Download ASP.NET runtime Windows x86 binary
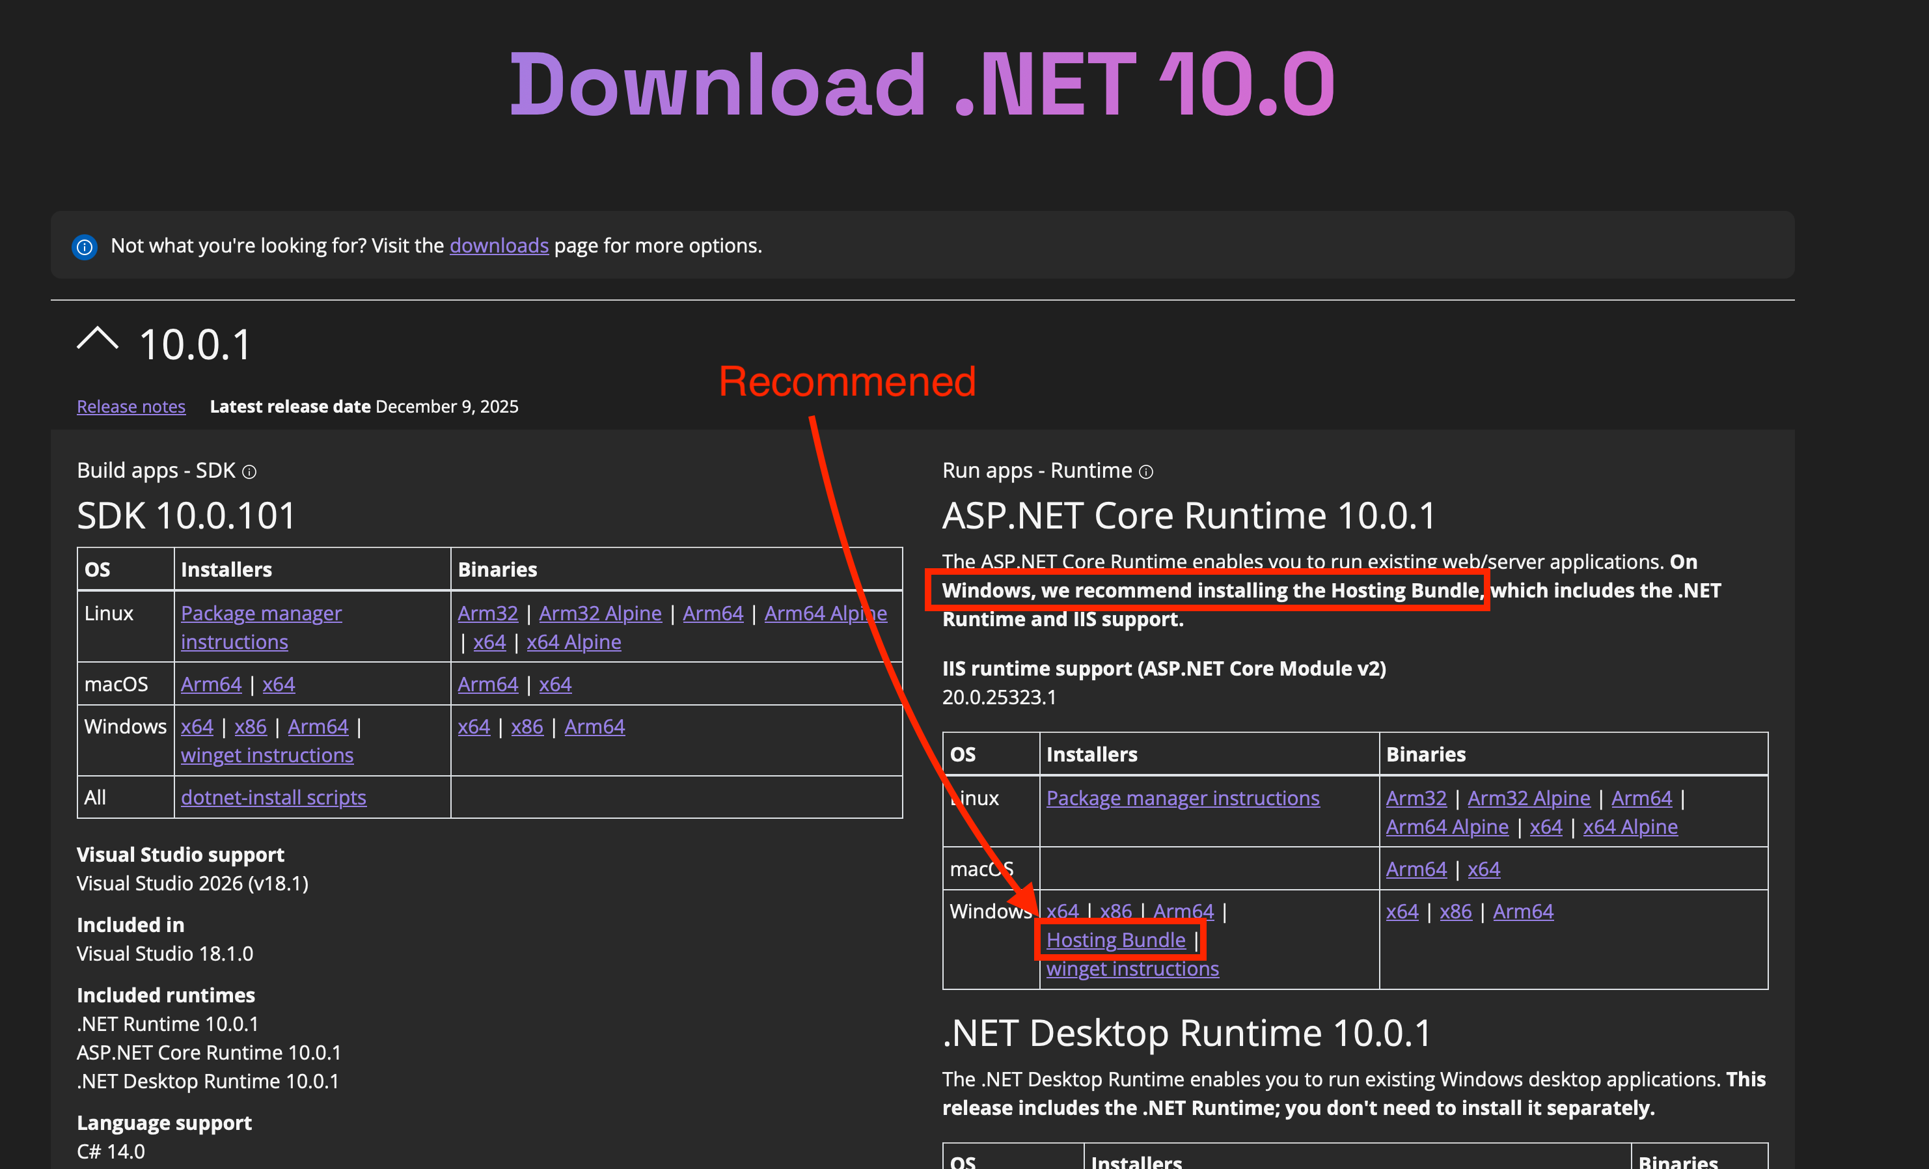The height and width of the screenshot is (1169, 1929). click(x=1455, y=911)
